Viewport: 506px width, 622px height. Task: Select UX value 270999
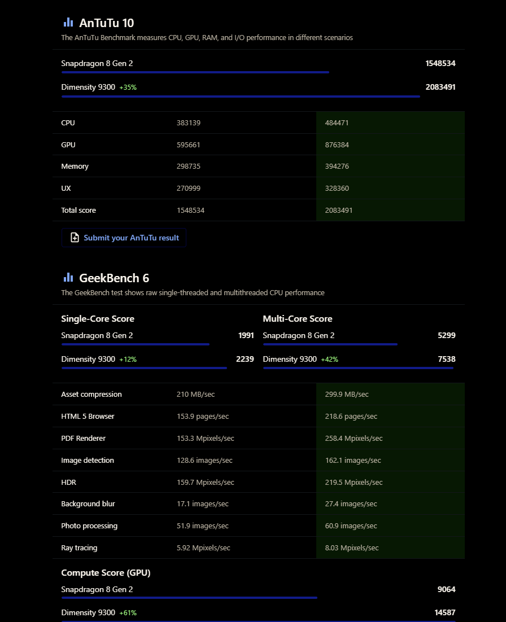(189, 189)
